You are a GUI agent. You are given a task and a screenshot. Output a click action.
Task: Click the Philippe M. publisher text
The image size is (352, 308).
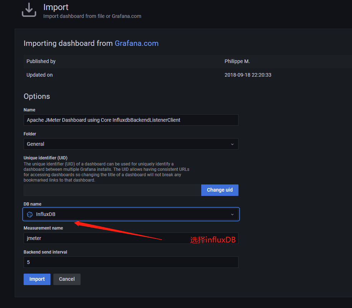[x=237, y=61]
